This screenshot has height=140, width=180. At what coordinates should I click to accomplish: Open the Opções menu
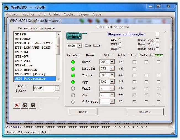point(69,14)
